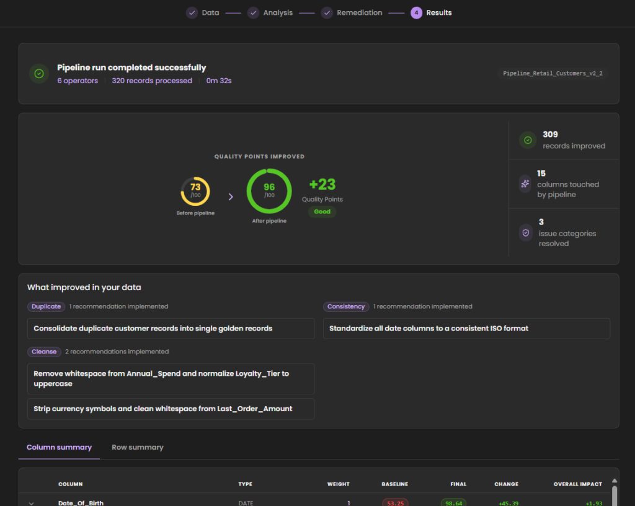Sort by the FINAL header
635x506 pixels.
pyautogui.click(x=458, y=484)
